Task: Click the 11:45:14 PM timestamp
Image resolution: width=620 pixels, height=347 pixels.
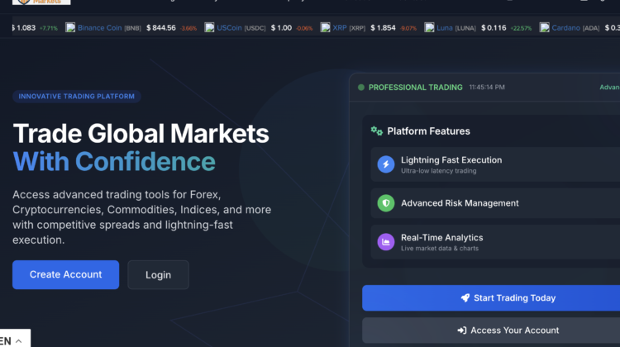Action: point(487,88)
